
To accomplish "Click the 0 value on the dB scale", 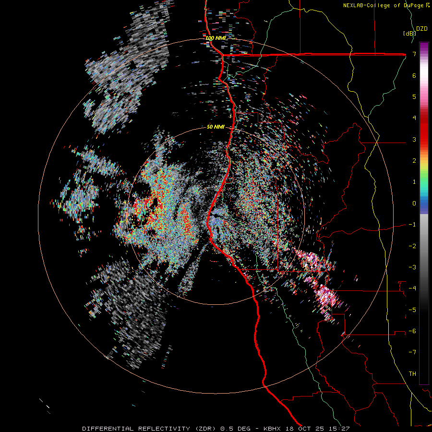I will click(x=414, y=204).
